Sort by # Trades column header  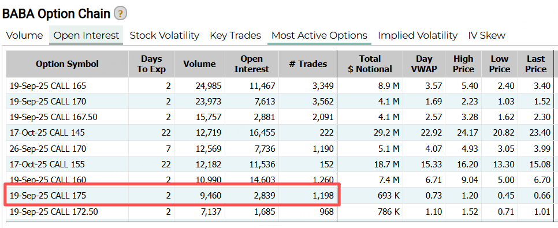tap(308, 64)
